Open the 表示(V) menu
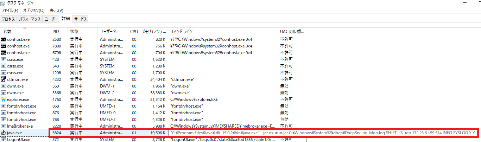The width and height of the screenshot is (481, 142). 56,11
